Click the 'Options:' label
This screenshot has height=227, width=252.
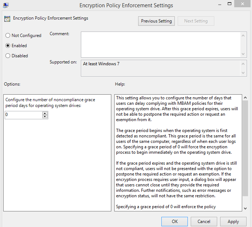click(12, 84)
